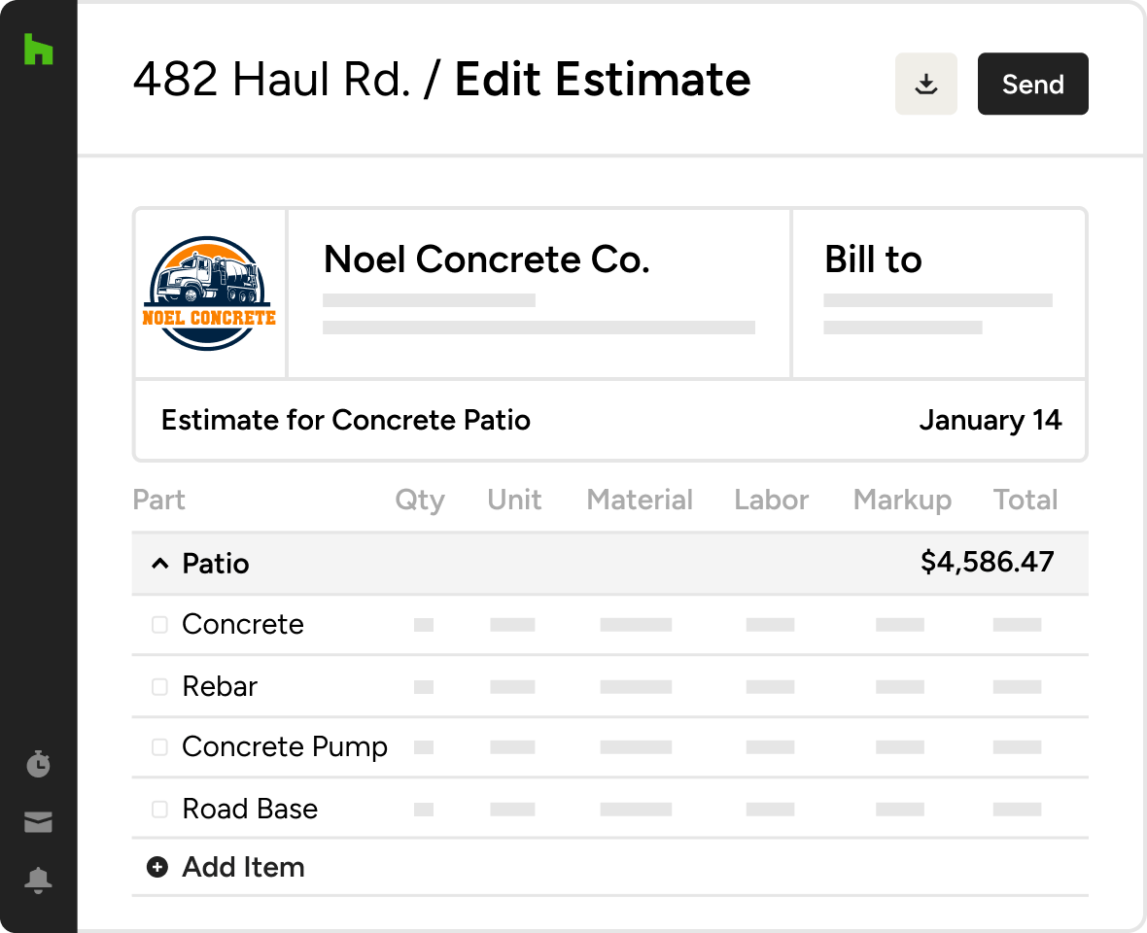Click the plus icon beside Add Item
The height and width of the screenshot is (933, 1147).
point(157,867)
